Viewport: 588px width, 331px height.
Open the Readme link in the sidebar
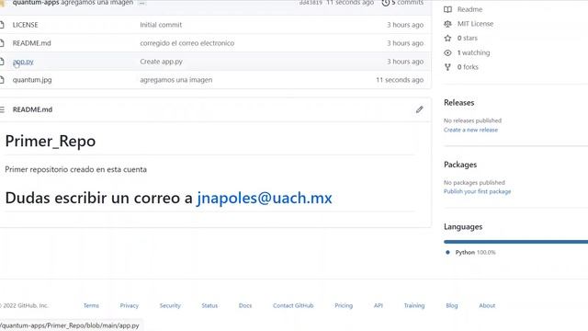coord(469,9)
